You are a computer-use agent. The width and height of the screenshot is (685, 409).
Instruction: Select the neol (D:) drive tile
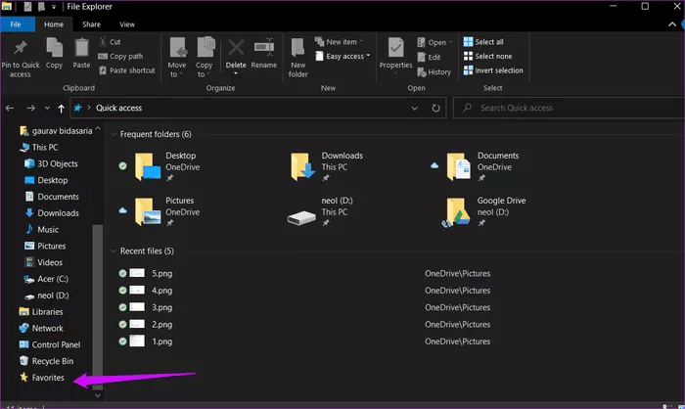coord(320,211)
